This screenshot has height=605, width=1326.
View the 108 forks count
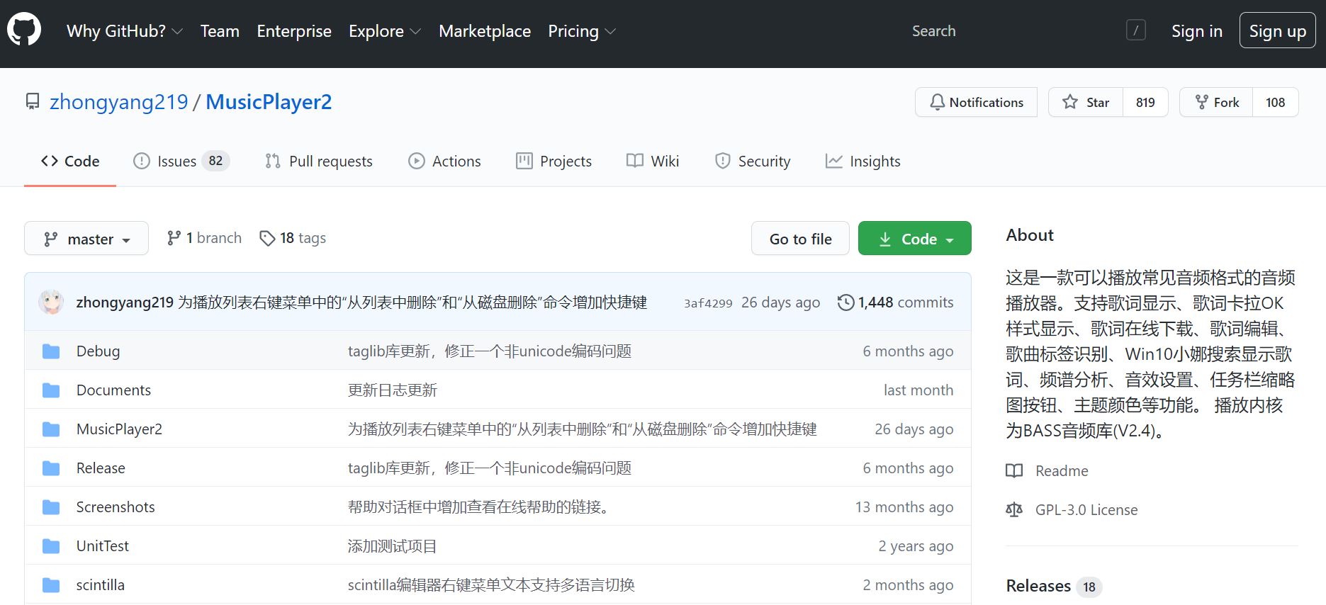(x=1276, y=102)
